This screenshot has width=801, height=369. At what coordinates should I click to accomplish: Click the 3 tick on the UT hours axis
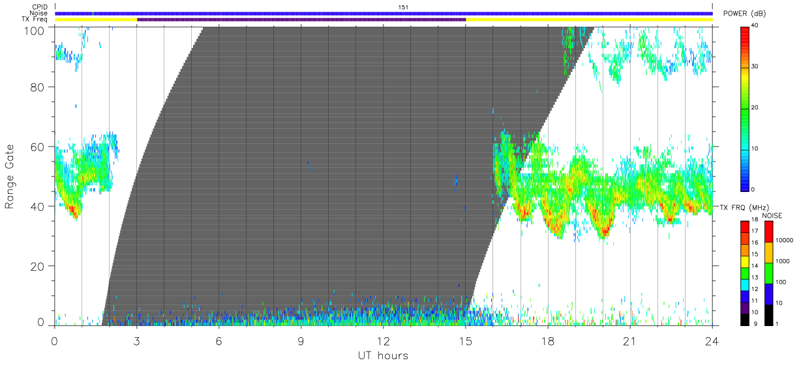pyautogui.click(x=137, y=340)
